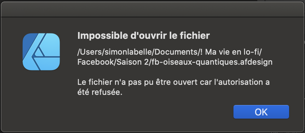Click the "Ma vie en lo-fi" folder name
Screen dimensions: 305x133
(x=233, y=52)
